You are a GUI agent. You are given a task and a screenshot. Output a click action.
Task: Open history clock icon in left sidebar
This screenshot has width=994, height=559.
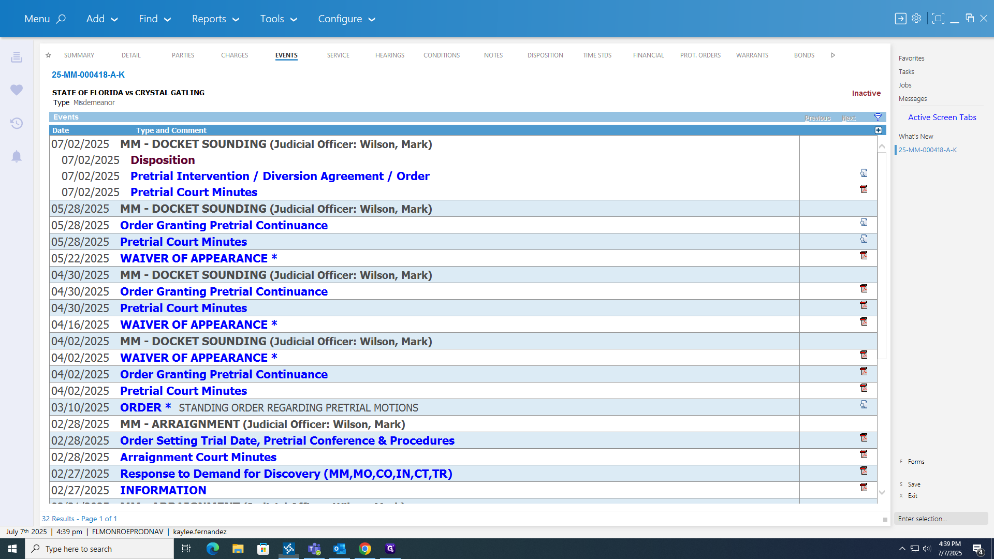tap(17, 123)
